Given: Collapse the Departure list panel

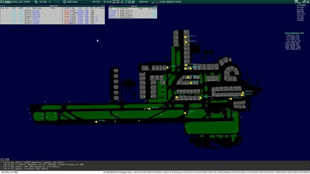Looking at the screenshot, I should (102, 6).
